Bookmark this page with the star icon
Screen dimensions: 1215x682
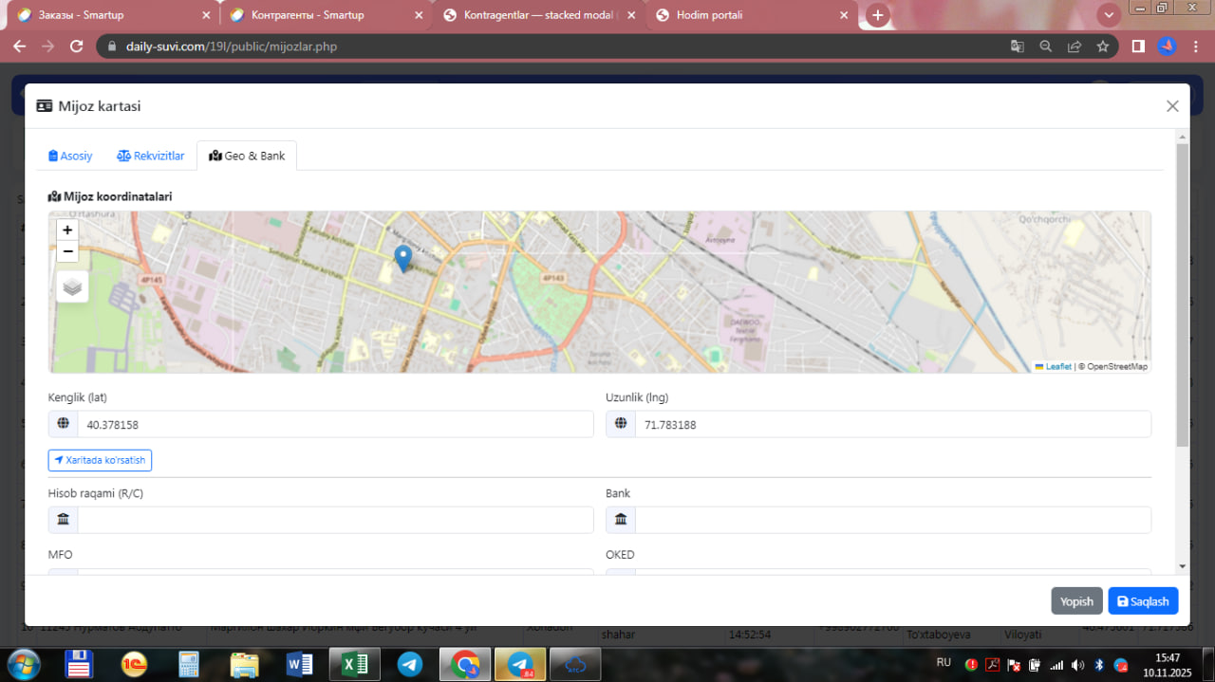(x=1102, y=46)
